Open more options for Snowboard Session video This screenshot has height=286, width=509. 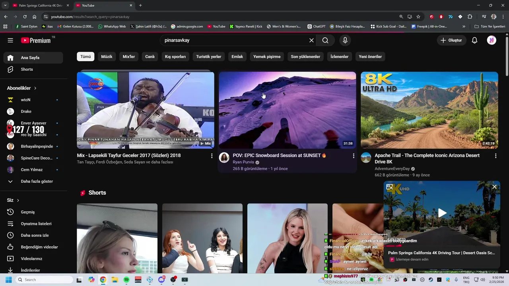coord(354,156)
